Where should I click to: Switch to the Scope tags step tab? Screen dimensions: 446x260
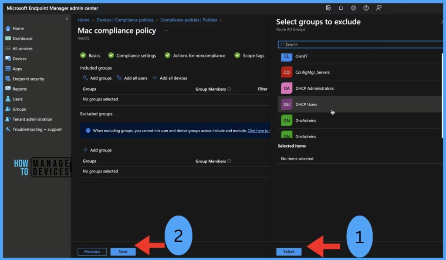pyautogui.click(x=250, y=55)
